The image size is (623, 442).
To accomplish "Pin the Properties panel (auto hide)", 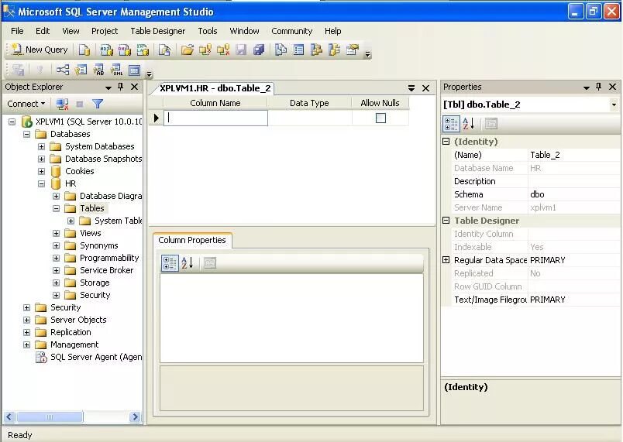I will (598, 87).
